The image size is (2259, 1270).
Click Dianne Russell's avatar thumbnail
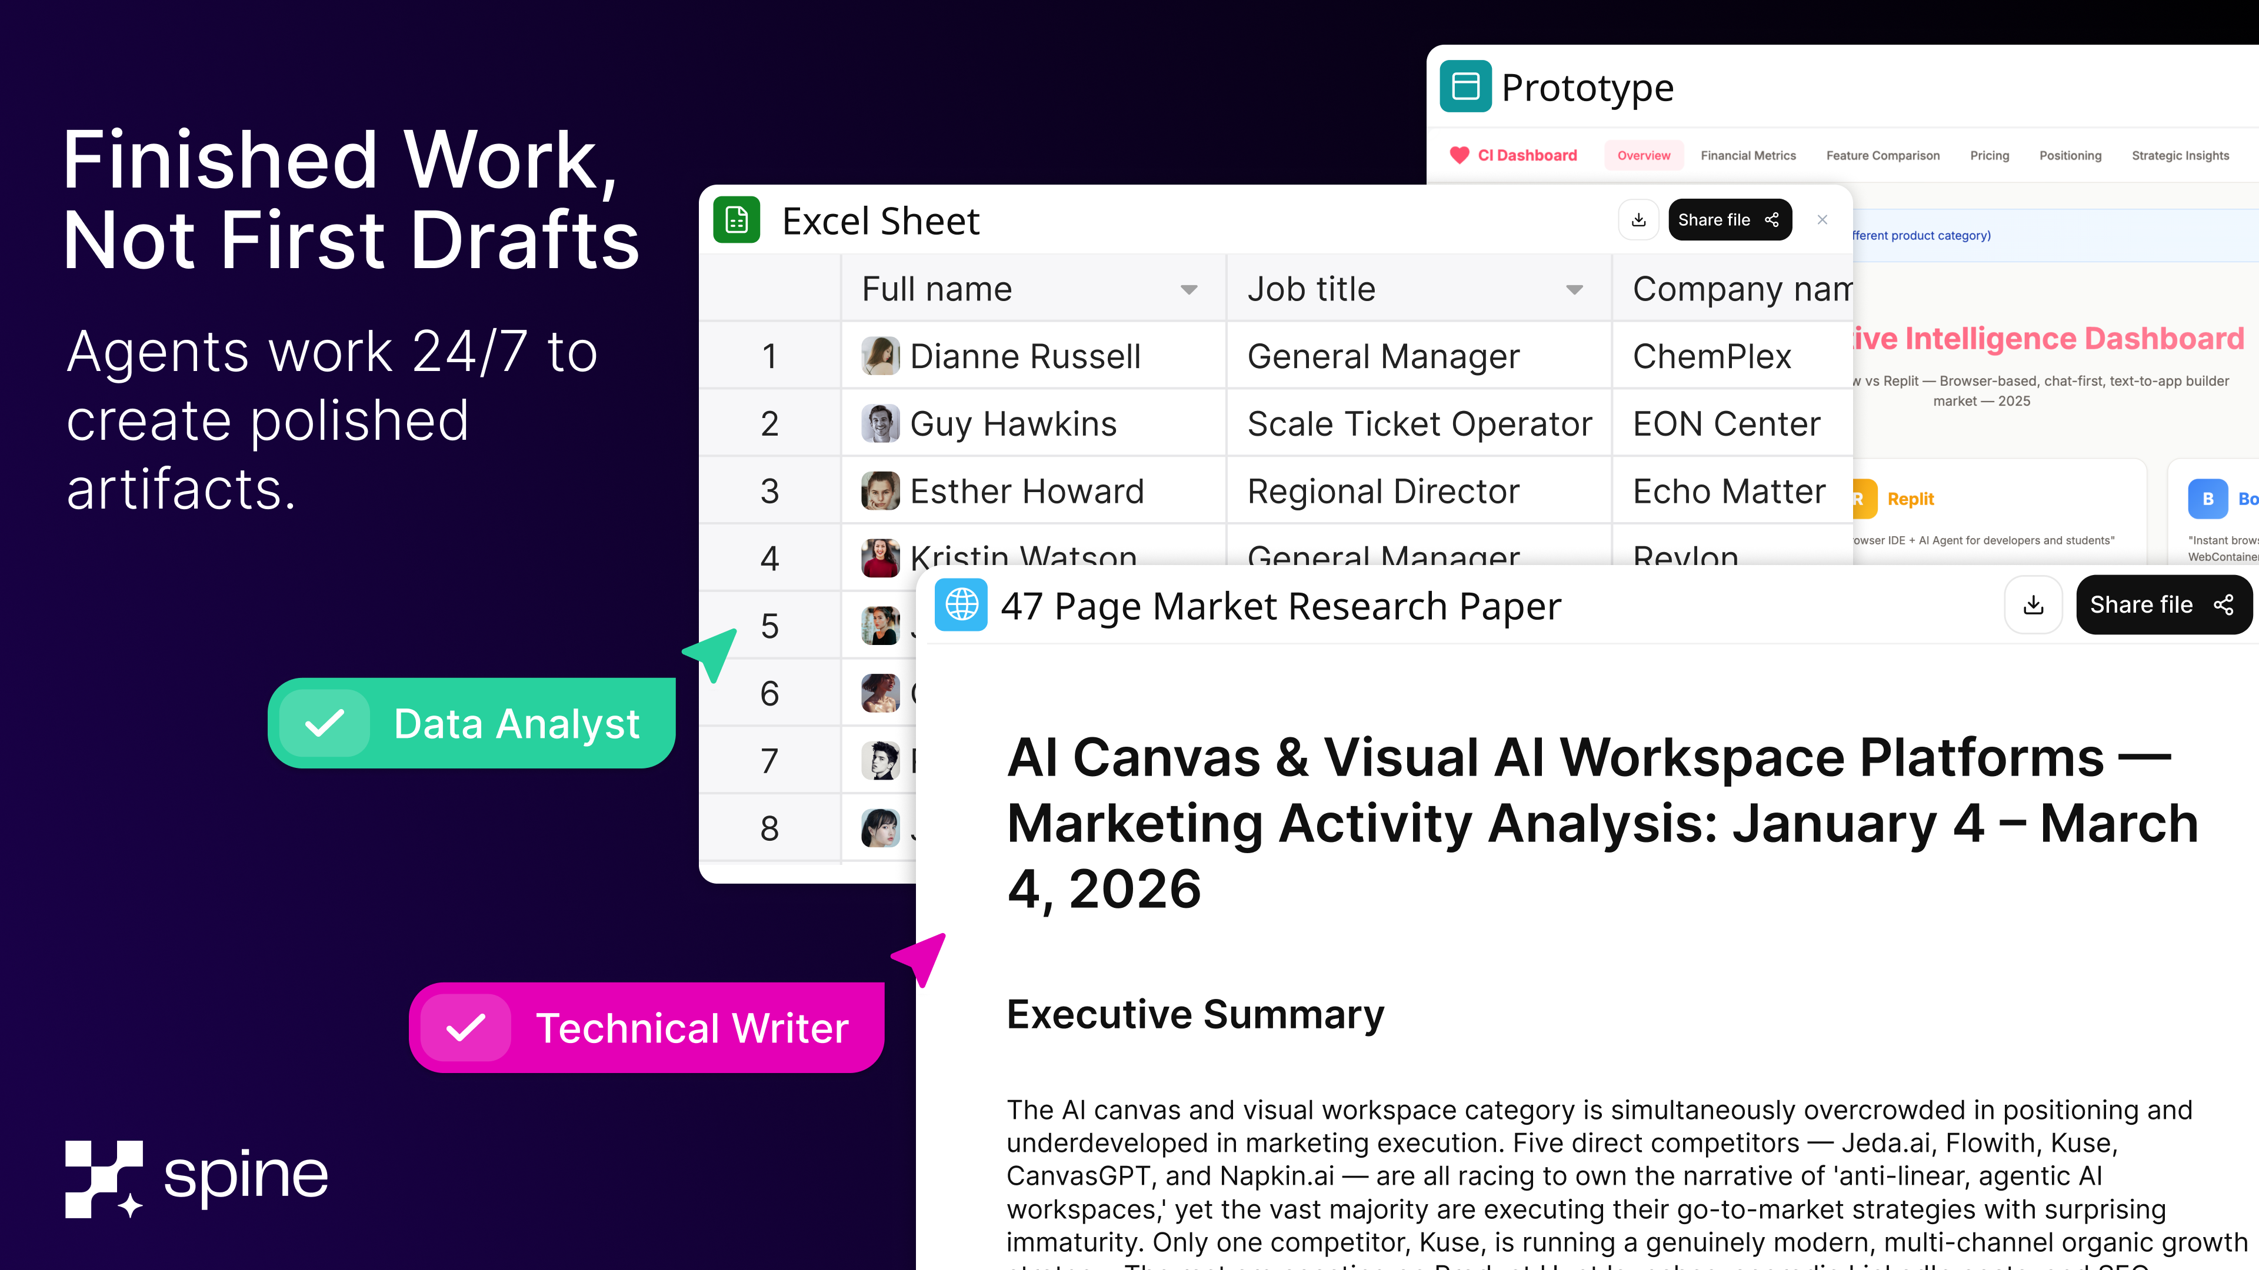pos(881,356)
